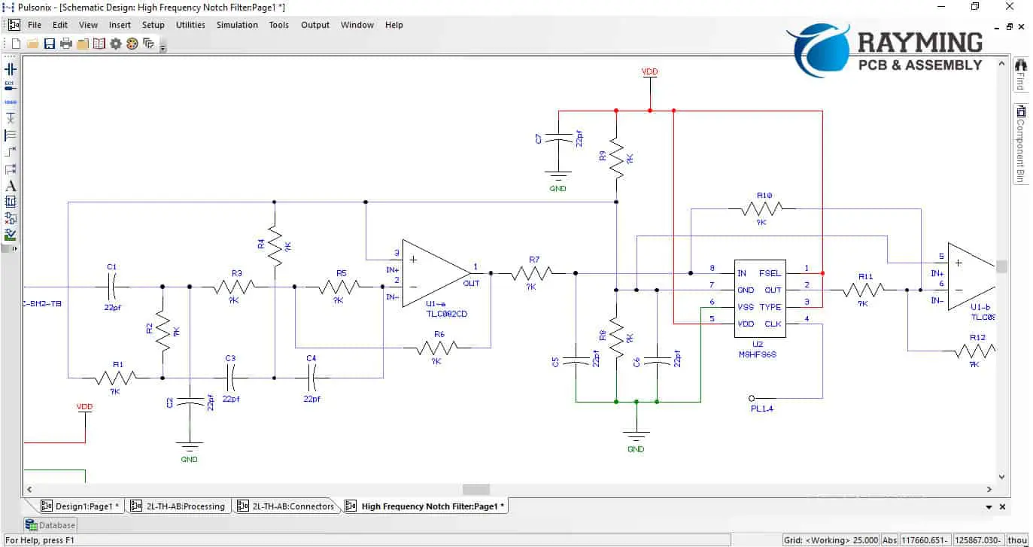1033x547 pixels.
Task: Open the tab list dropdown arrow at bottom right
Action: pos(989,507)
